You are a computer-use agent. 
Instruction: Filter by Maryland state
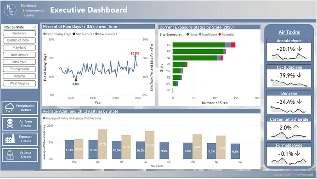(19, 48)
